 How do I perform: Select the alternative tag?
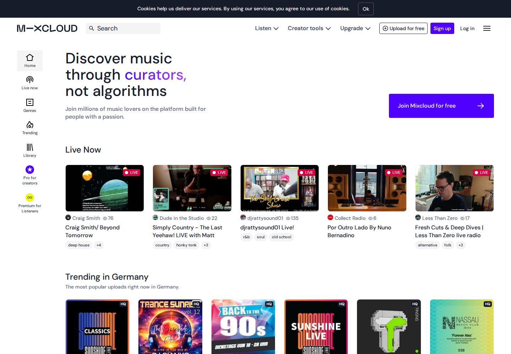coord(428,245)
